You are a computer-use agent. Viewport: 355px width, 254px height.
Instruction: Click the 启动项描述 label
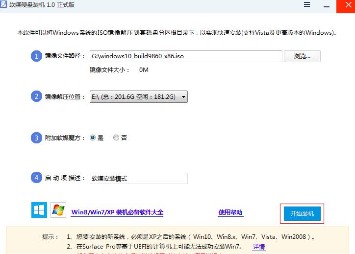(x=65, y=178)
